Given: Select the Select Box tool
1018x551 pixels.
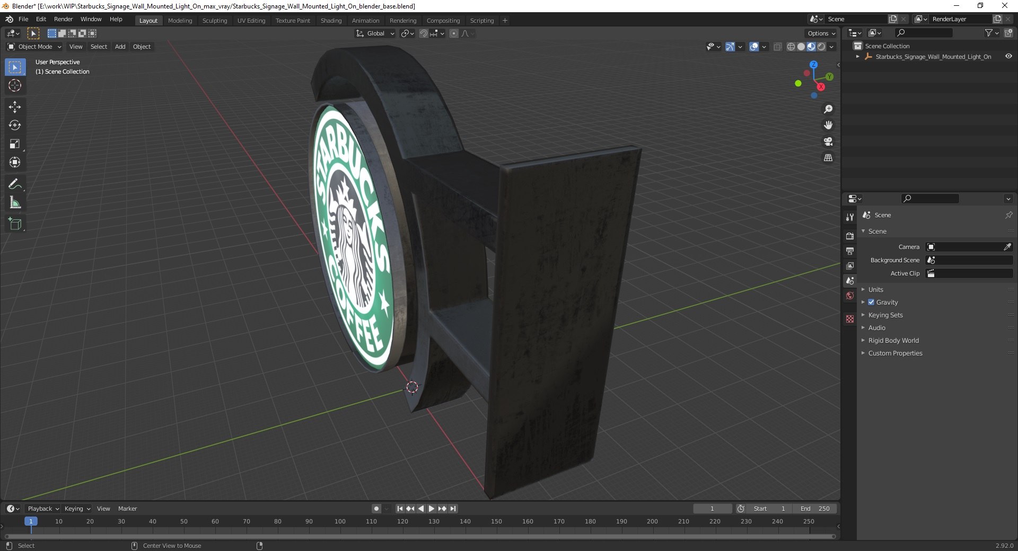Looking at the screenshot, I should pyautogui.click(x=15, y=67).
